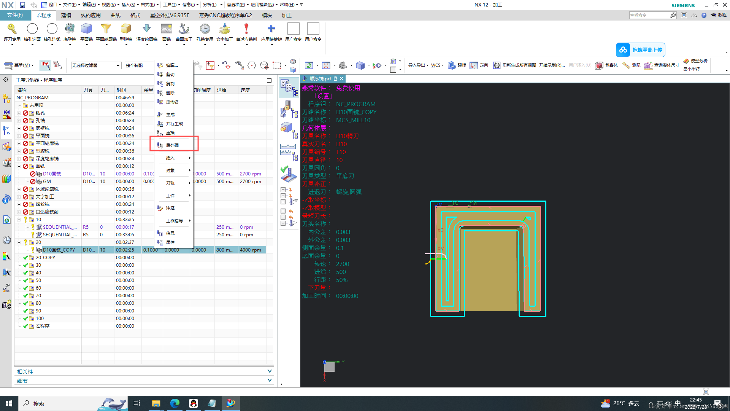Toggle machine tool view button
This screenshot has height=411, width=730.
coord(289,109)
